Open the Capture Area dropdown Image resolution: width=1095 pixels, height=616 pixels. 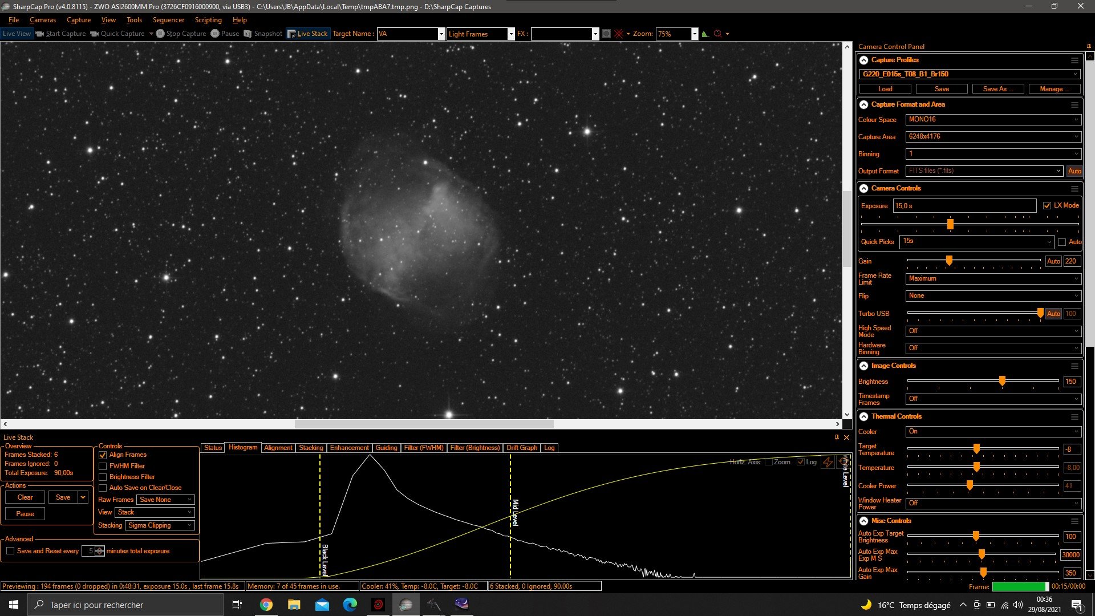click(x=993, y=137)
